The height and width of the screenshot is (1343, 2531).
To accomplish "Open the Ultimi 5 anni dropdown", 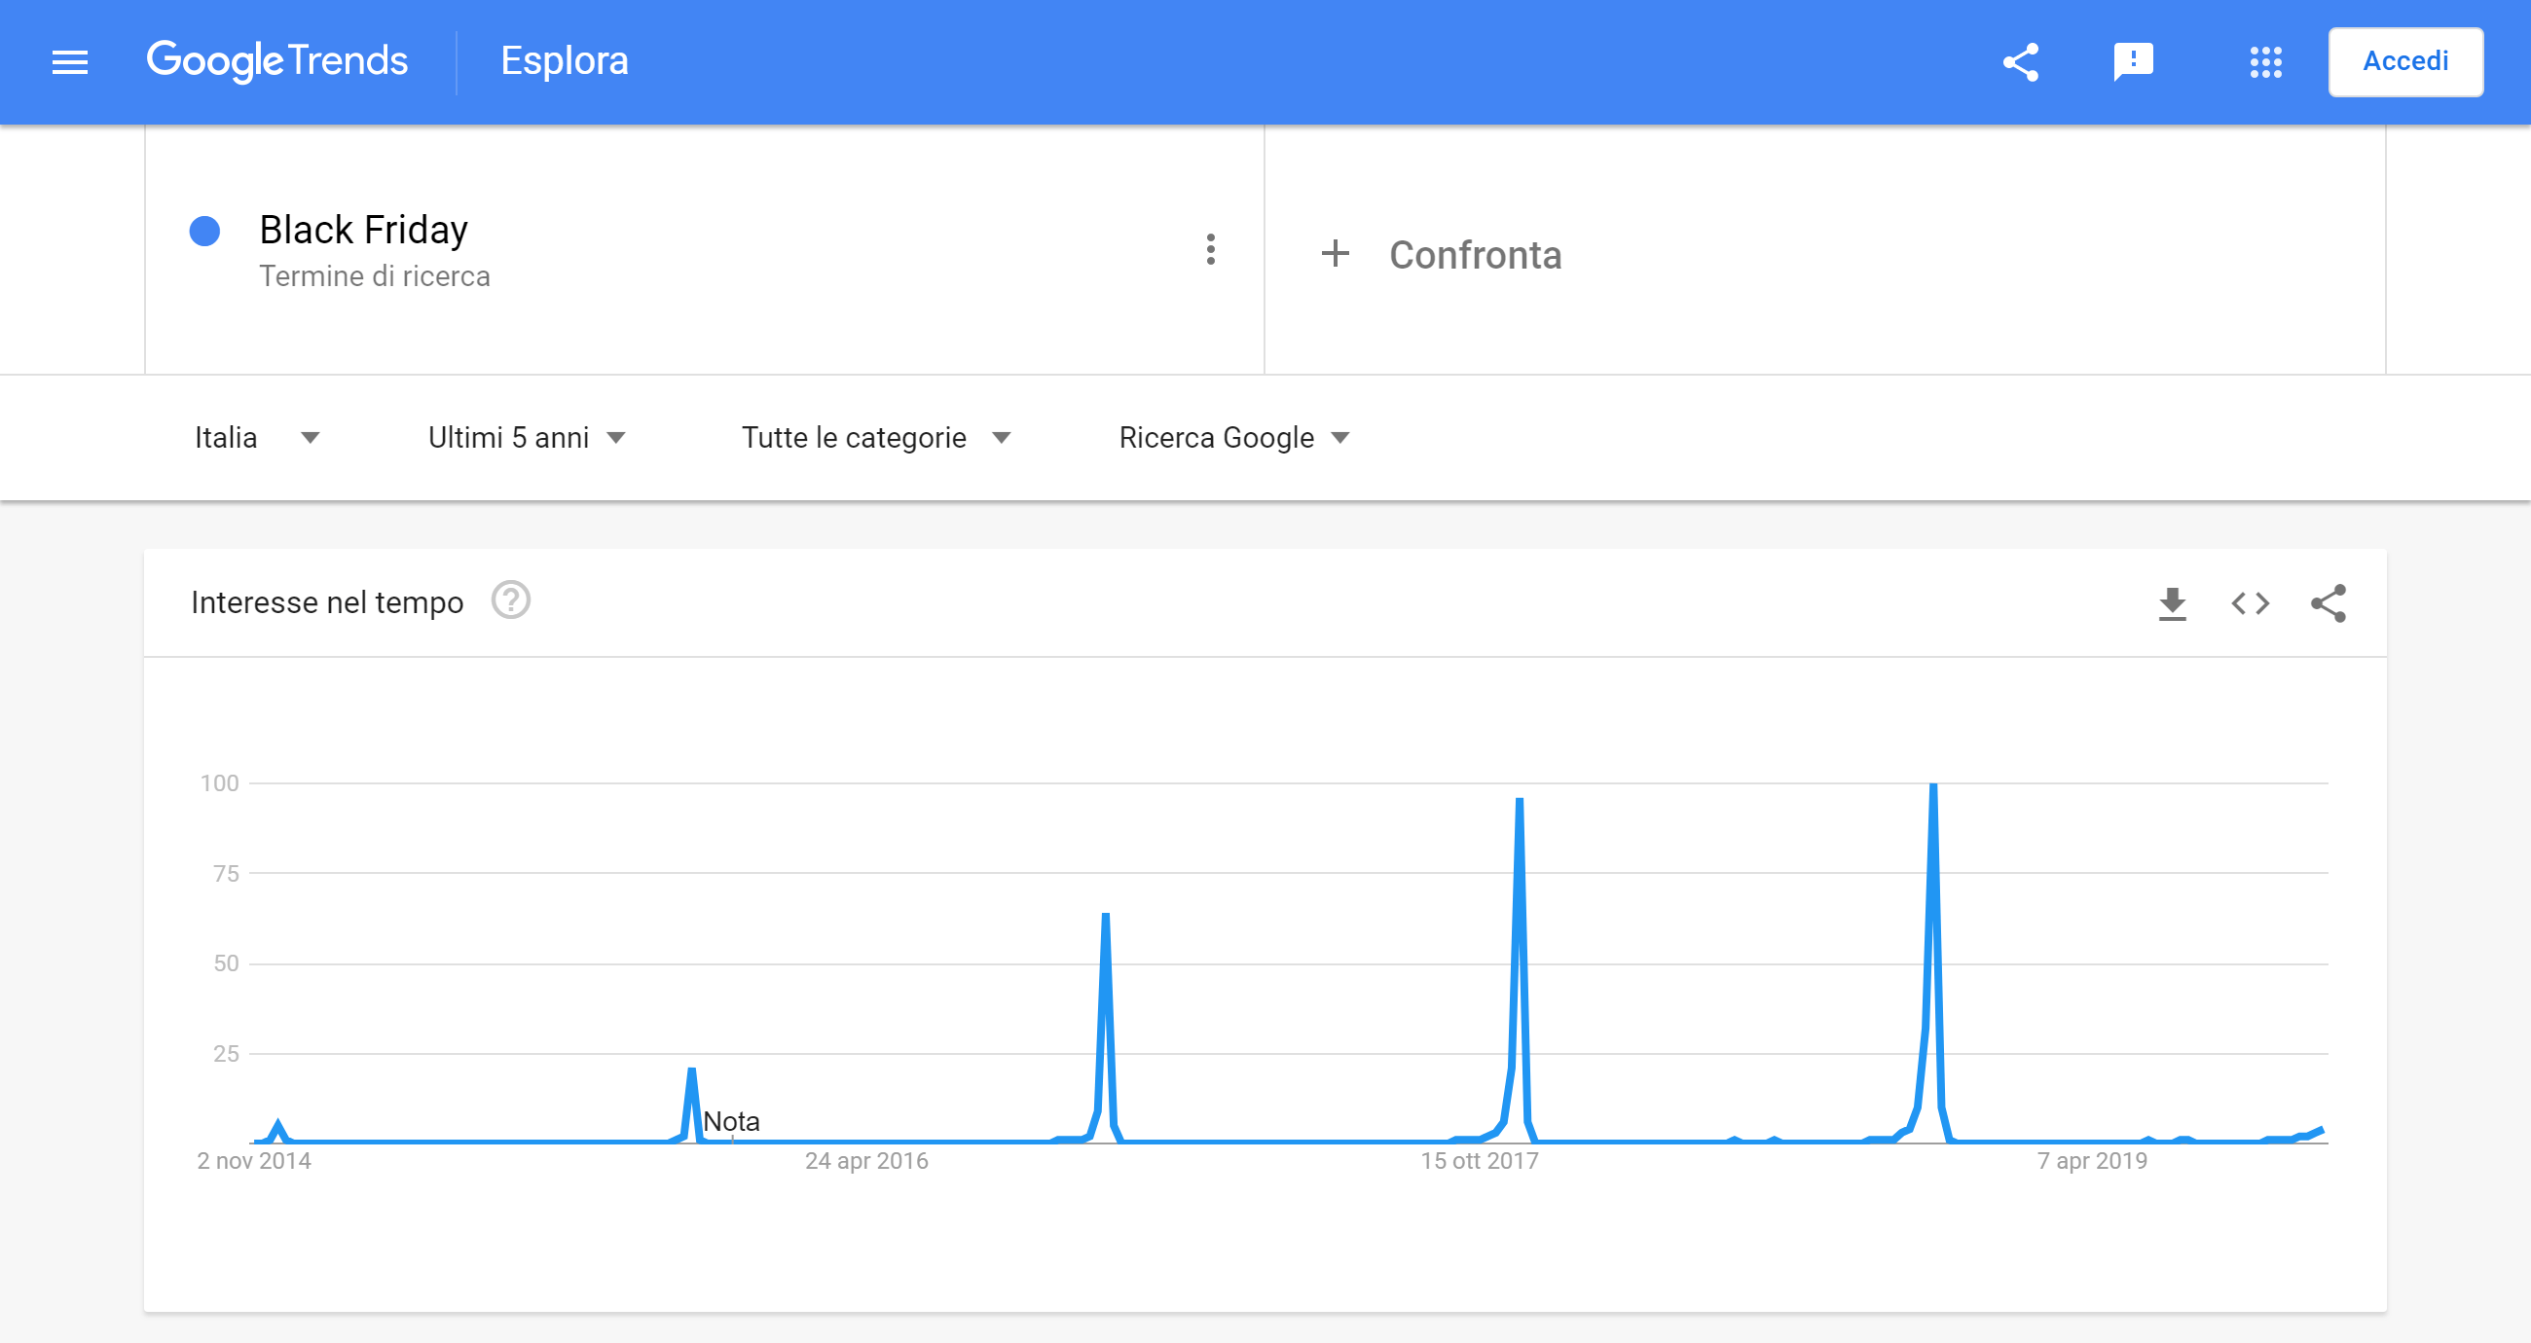I will click(x=527, y=437).
